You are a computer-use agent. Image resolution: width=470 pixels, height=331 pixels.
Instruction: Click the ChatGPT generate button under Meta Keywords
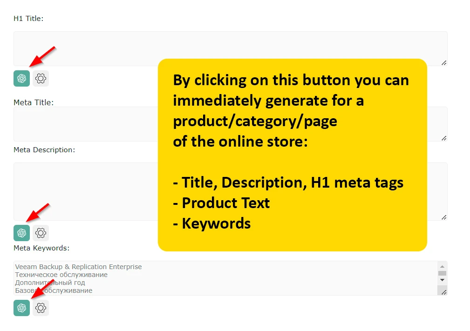click(x=21, y=308)
